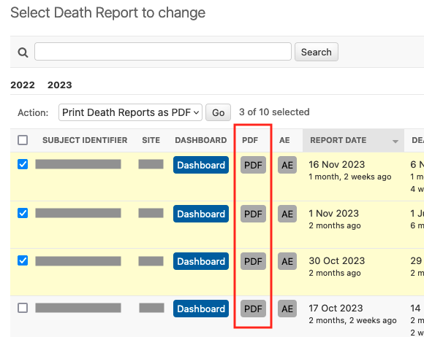Open the AE for the 1 Nov 2023 report
Viewport: 424px width, 337px height.
(x=287, y=214)
